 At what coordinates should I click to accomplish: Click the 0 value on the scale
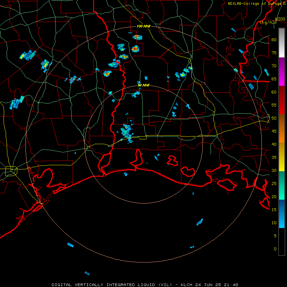(275, 249)
